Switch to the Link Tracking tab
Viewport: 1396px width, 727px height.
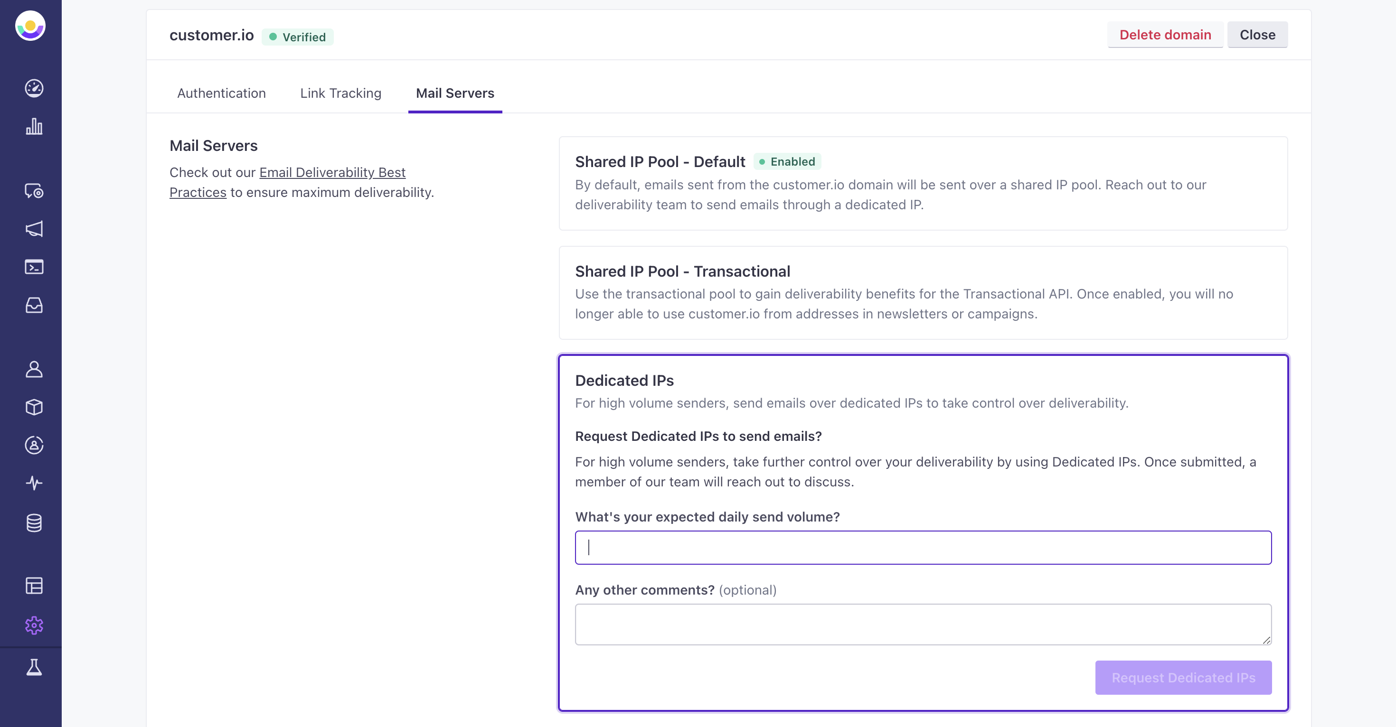pos(340,93)
